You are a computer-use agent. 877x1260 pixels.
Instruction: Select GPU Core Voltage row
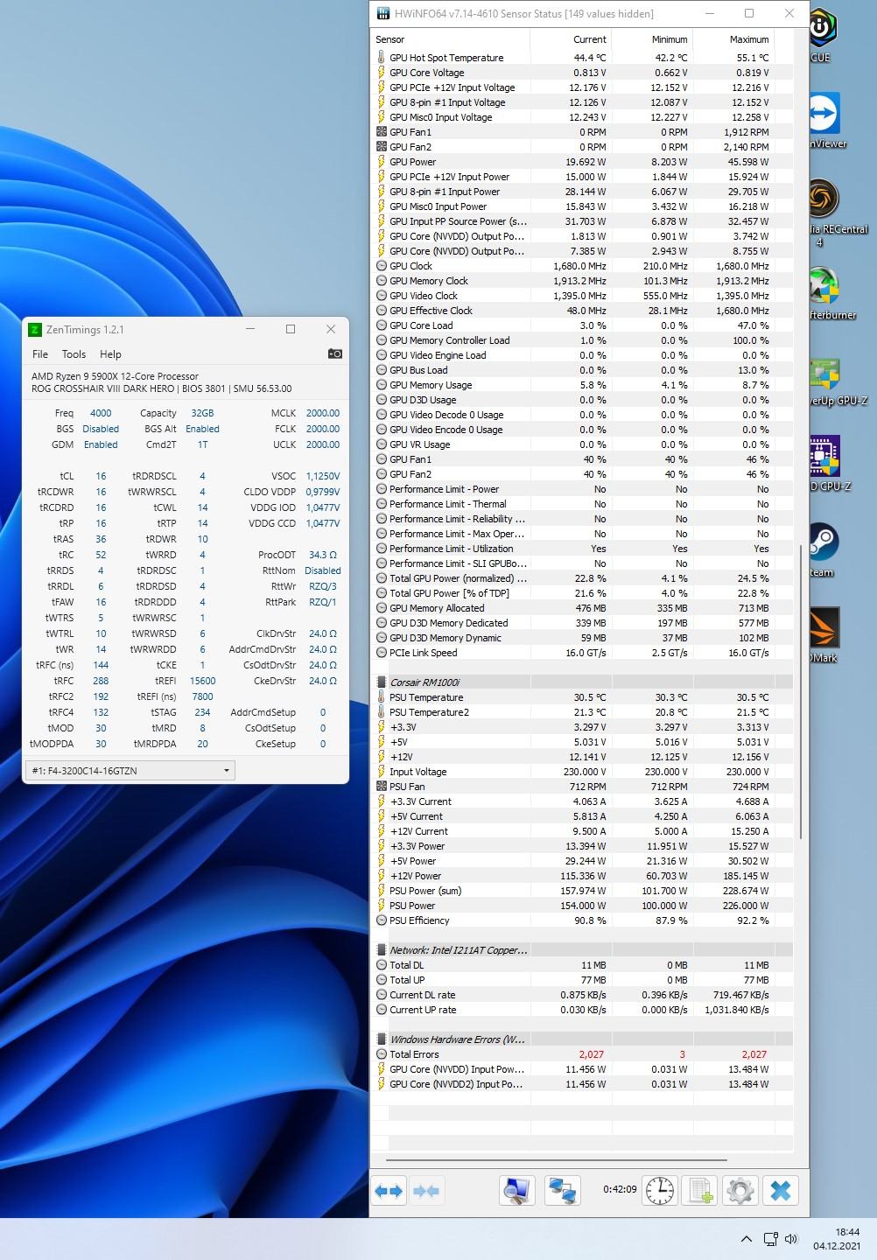coord(582,73)
